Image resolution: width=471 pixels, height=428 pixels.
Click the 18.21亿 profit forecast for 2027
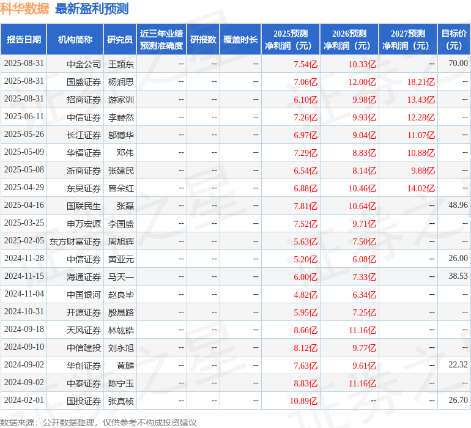[421, 81]
